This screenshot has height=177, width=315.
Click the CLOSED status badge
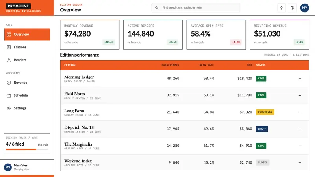[x=263, y=162]
